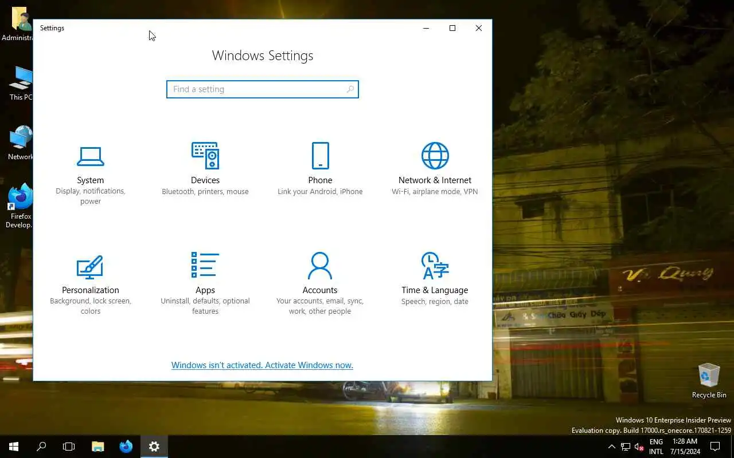Maximize the Settings window
This screenshot has width=734, height=458.
452,28
